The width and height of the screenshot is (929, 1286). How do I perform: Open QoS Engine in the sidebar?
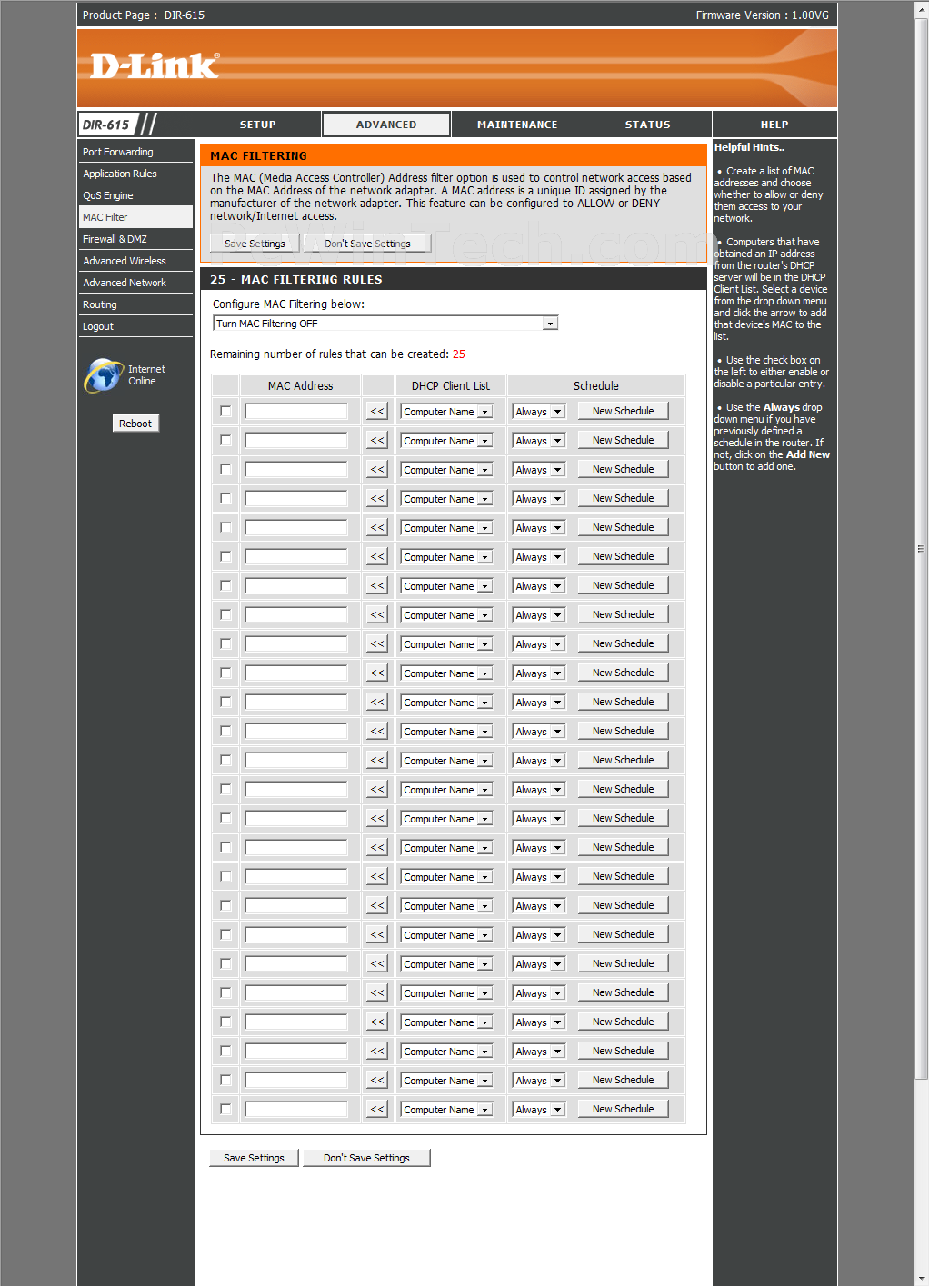coord(135,195)
